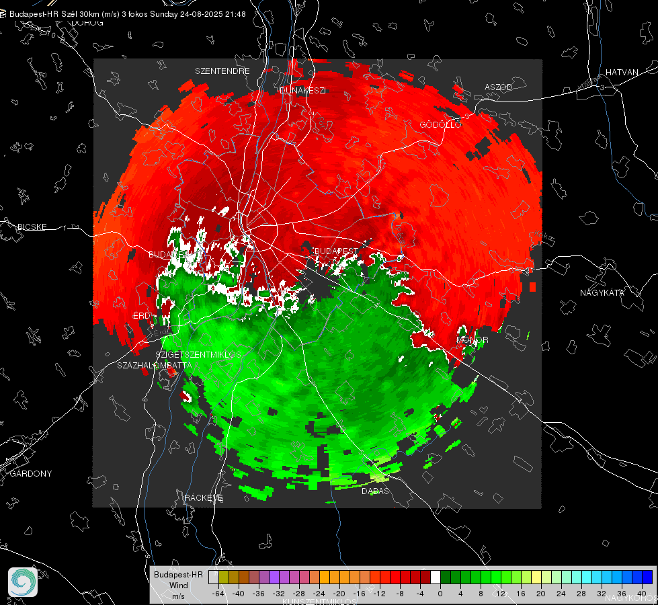Click the ASZOD city label
The width and height of the screenshot is (658, 605).
pyautogui.click(x=499, y=87)
